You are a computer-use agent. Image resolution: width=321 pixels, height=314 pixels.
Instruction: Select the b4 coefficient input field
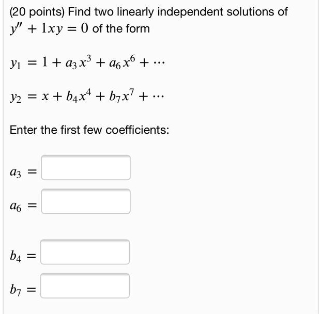[x=86, y=253]
